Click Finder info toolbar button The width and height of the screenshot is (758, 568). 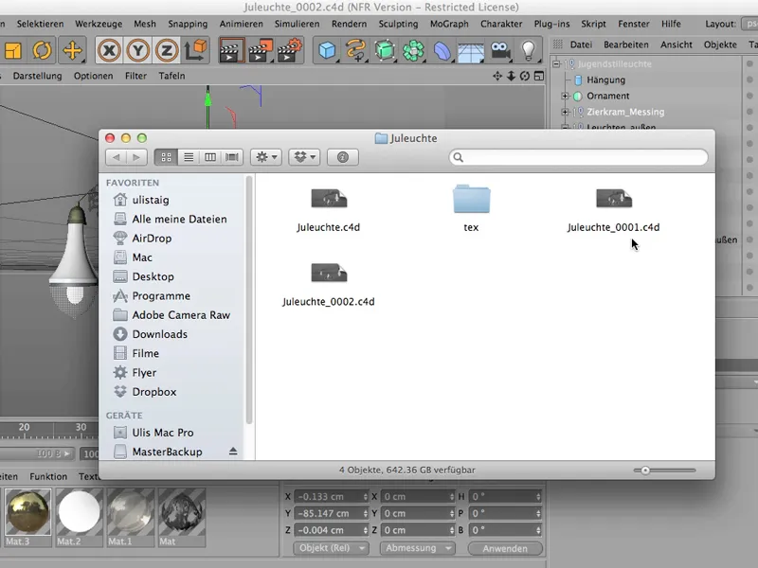[343, 157]
